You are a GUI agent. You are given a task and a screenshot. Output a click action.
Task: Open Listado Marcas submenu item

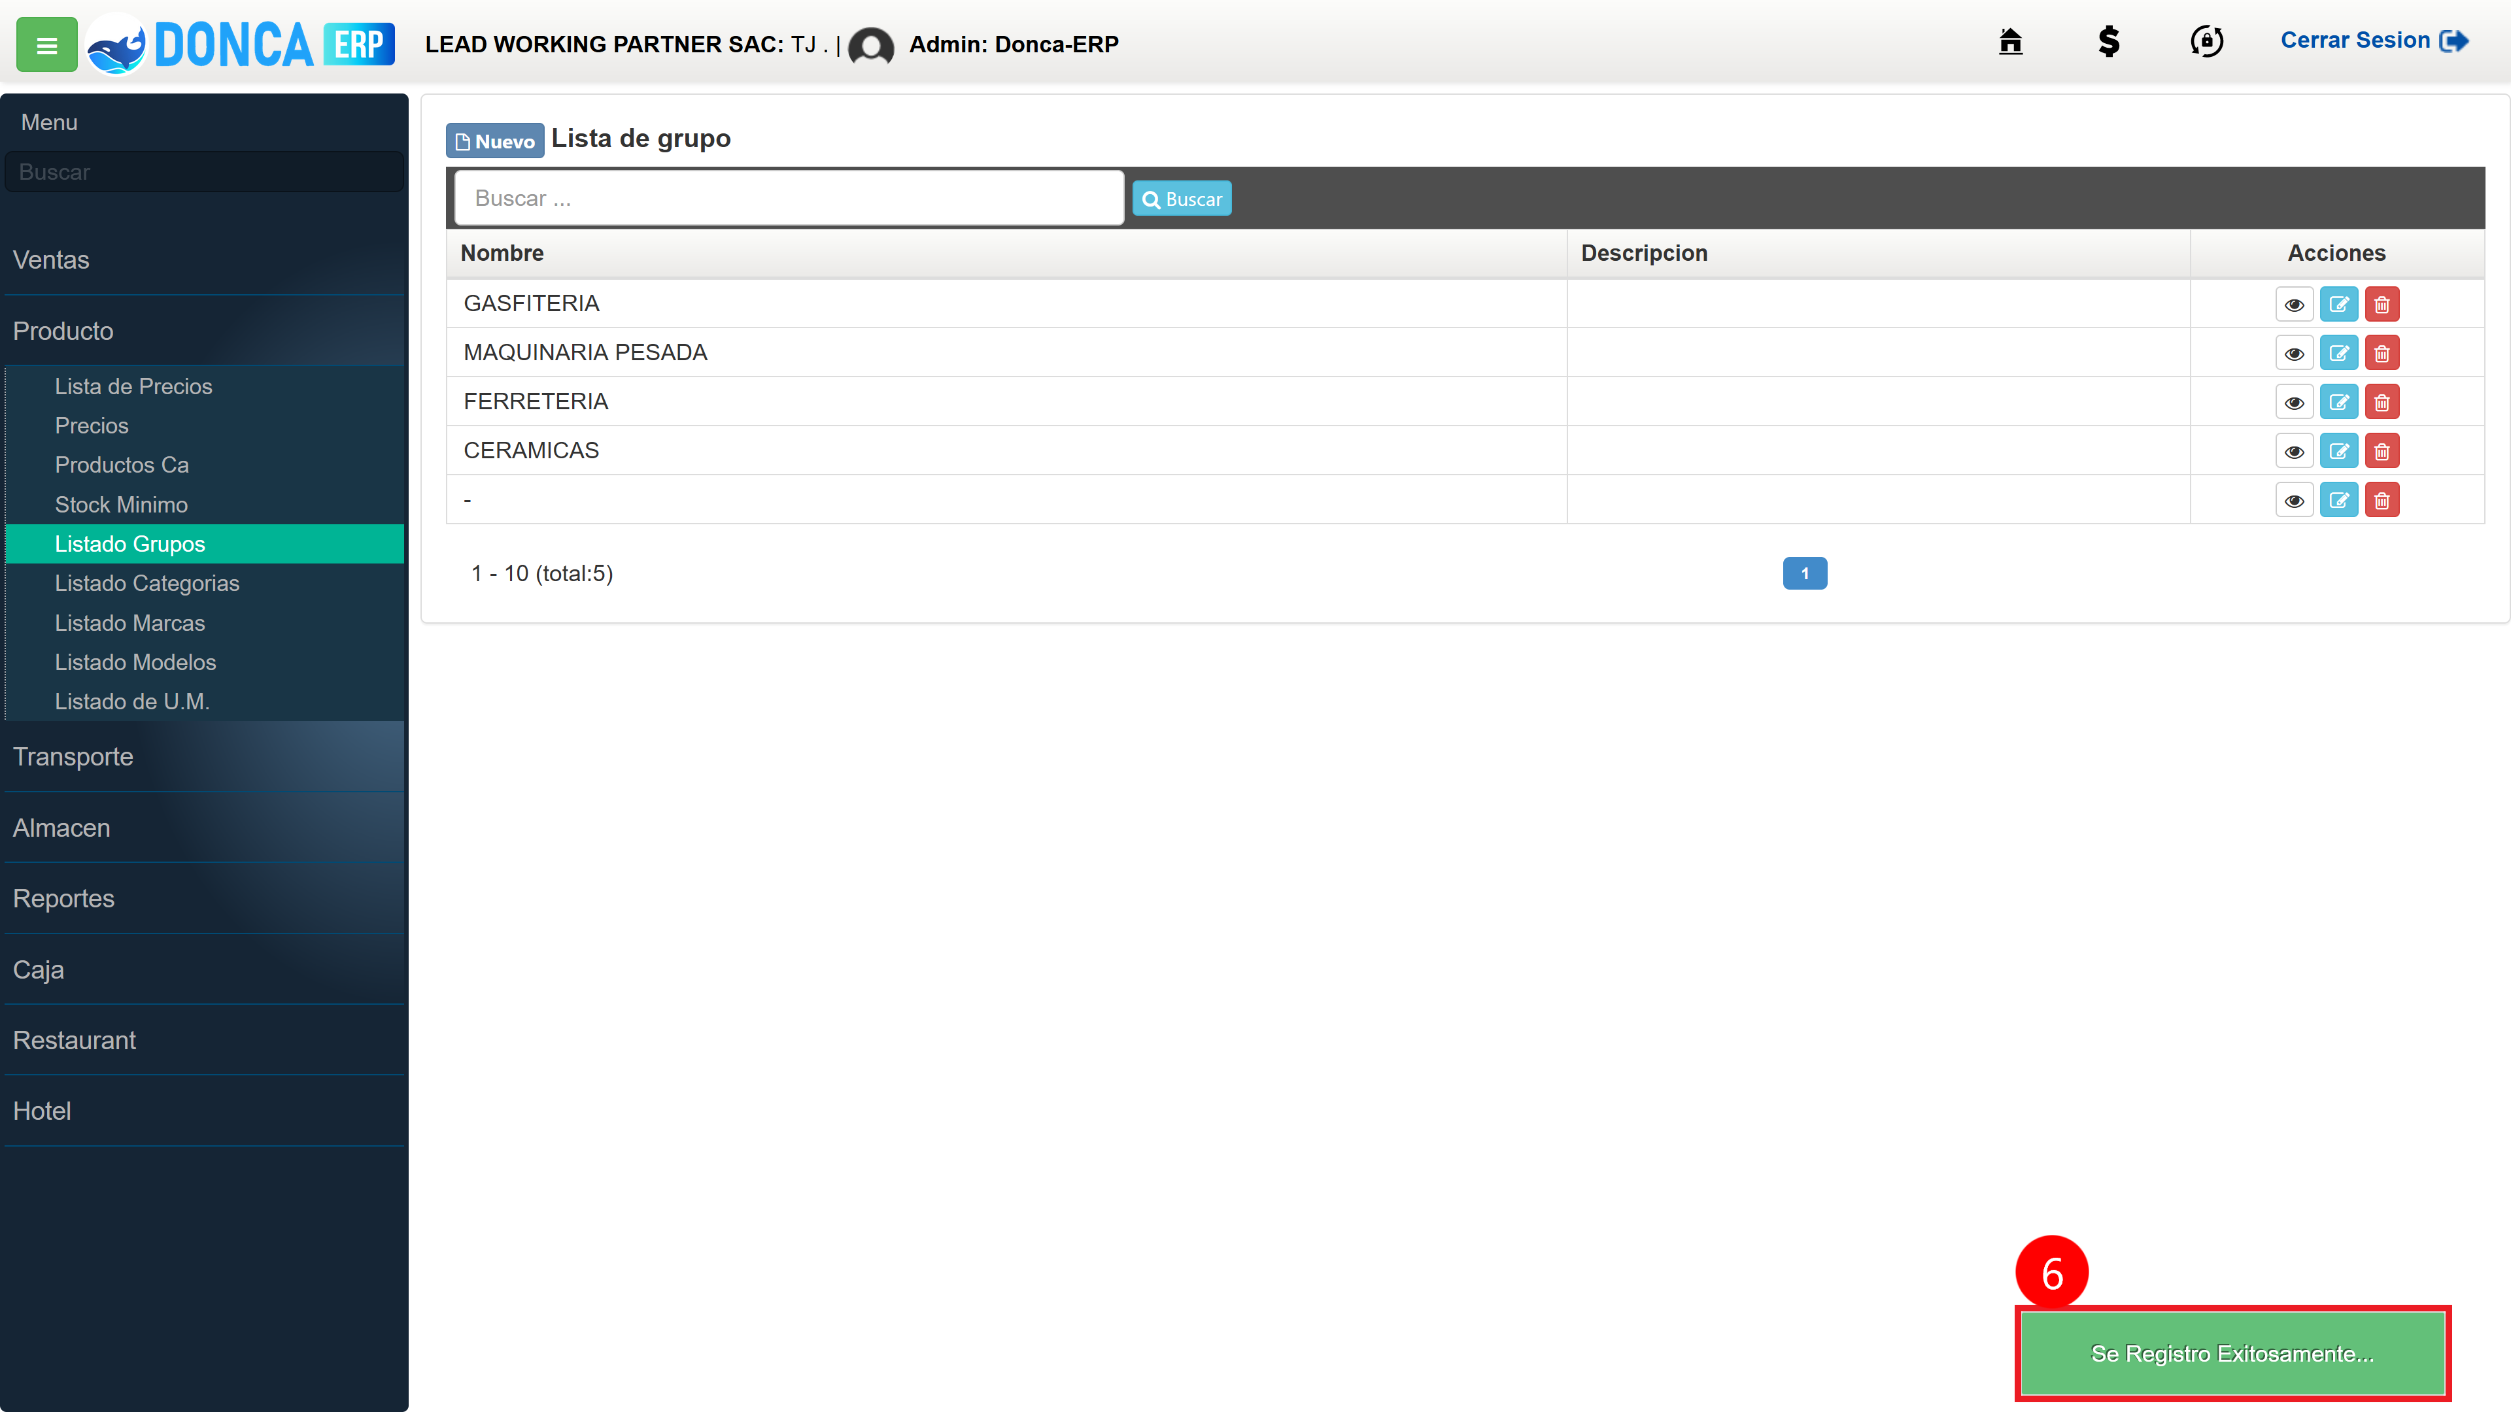(x=204, y=623)
